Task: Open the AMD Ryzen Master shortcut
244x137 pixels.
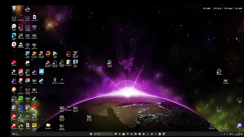Action: [21, 126]
